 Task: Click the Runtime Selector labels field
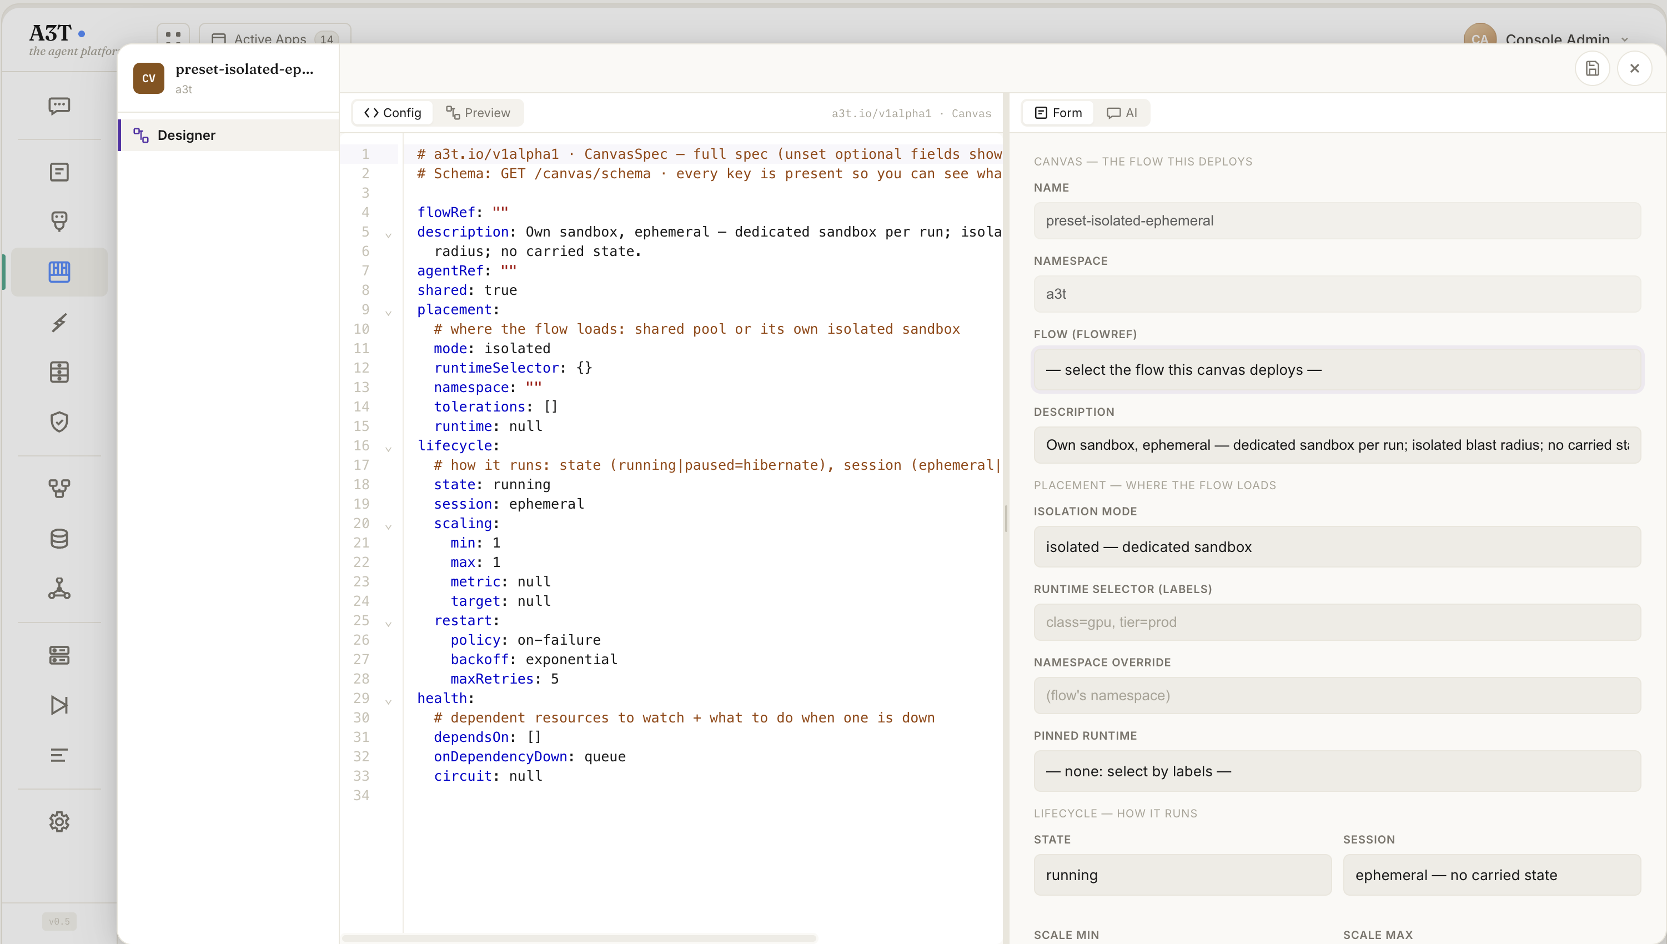pos(1337,622)
